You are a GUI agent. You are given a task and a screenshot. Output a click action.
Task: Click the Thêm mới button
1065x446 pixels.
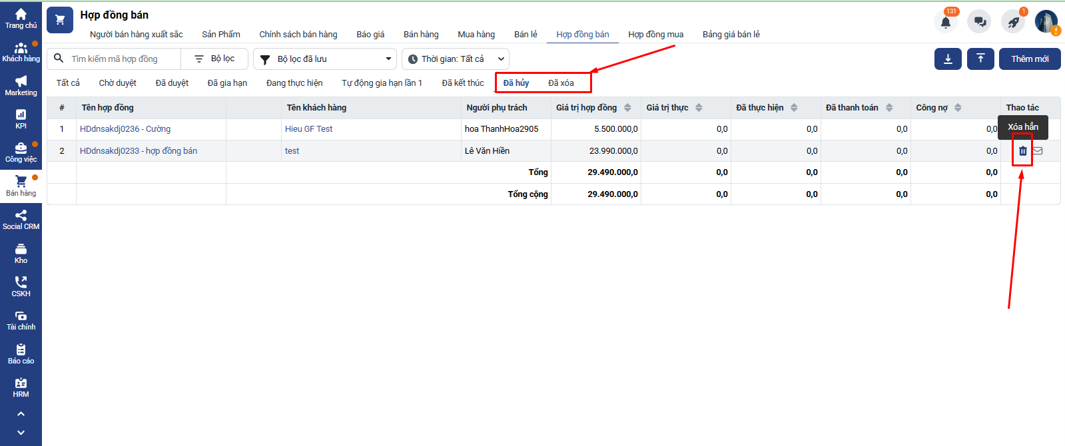1030,59
